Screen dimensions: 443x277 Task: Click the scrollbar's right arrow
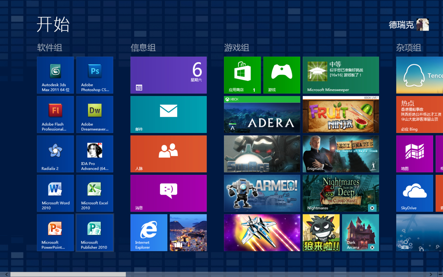[431, 274]
